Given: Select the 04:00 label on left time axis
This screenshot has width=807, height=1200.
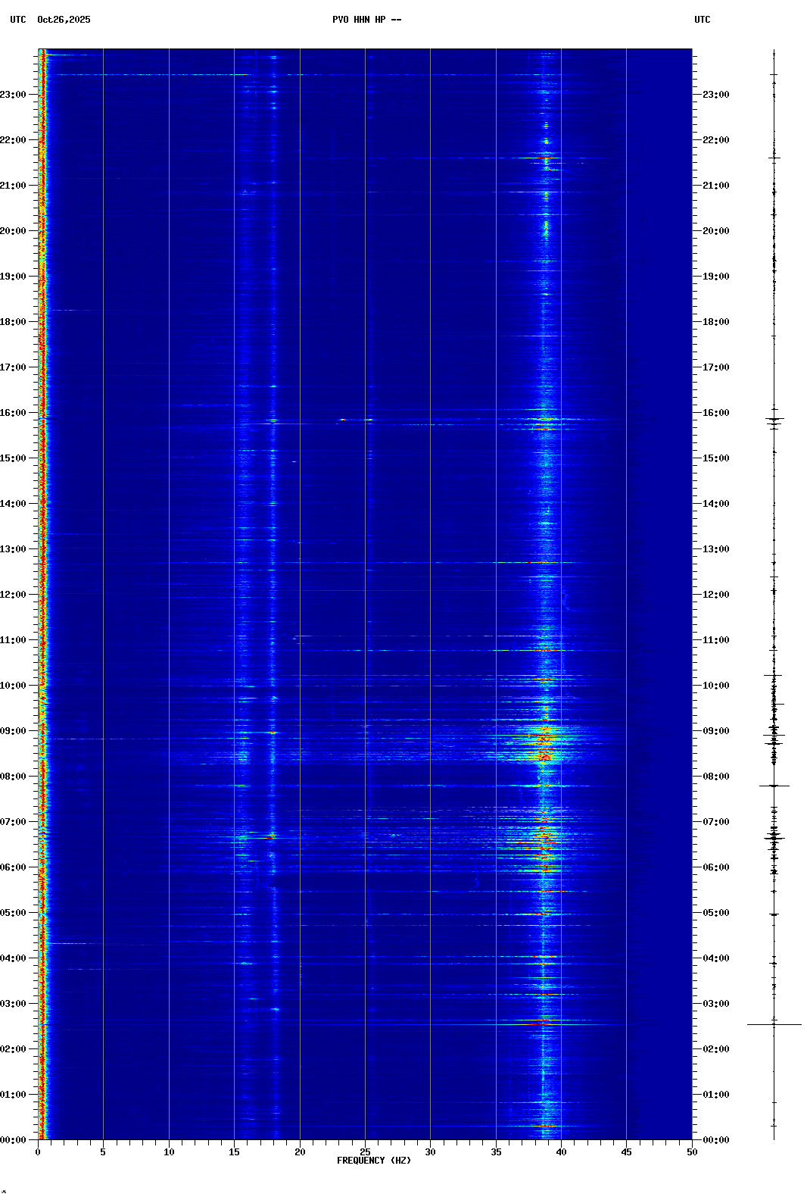Looking at the screenshot, I should (x=14, y=958).
